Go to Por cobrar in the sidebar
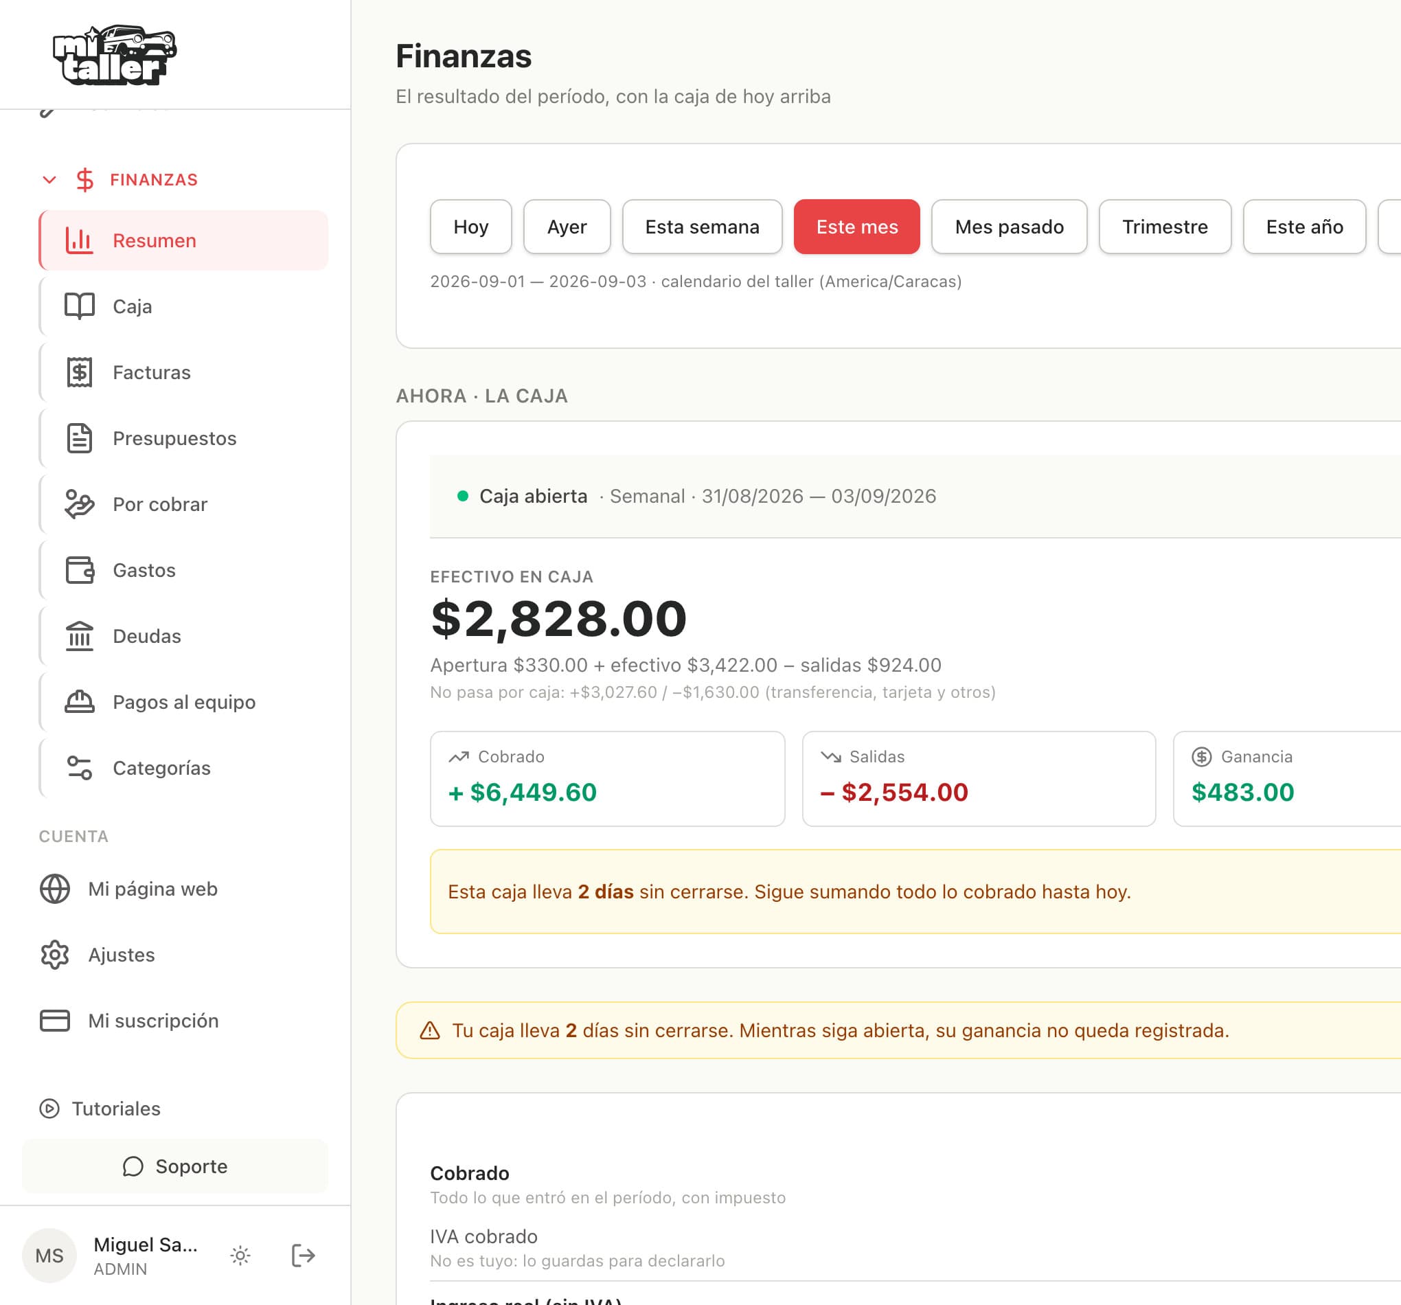This screenshot has width=1401, height=1305. pos(183,505)
